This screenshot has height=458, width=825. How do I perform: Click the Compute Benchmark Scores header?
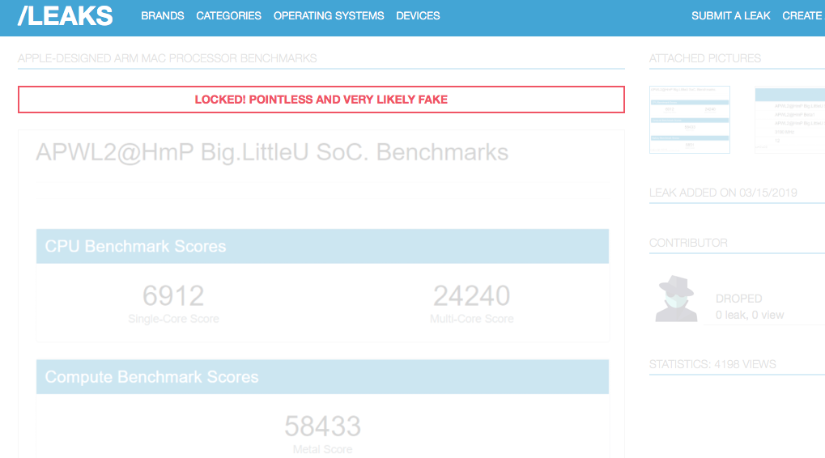point(322,377)
